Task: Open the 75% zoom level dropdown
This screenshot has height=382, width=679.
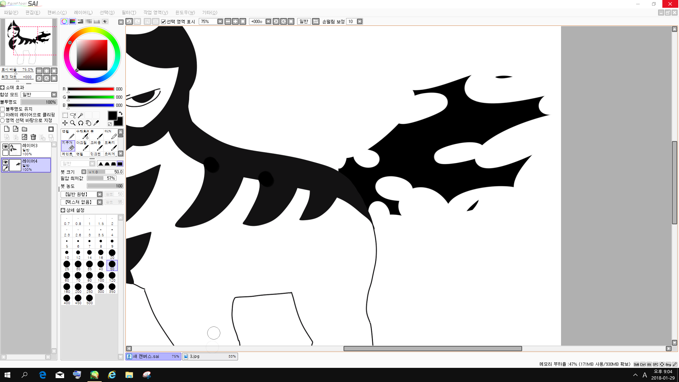Action: pyautogui.click(x=220, y=22)
